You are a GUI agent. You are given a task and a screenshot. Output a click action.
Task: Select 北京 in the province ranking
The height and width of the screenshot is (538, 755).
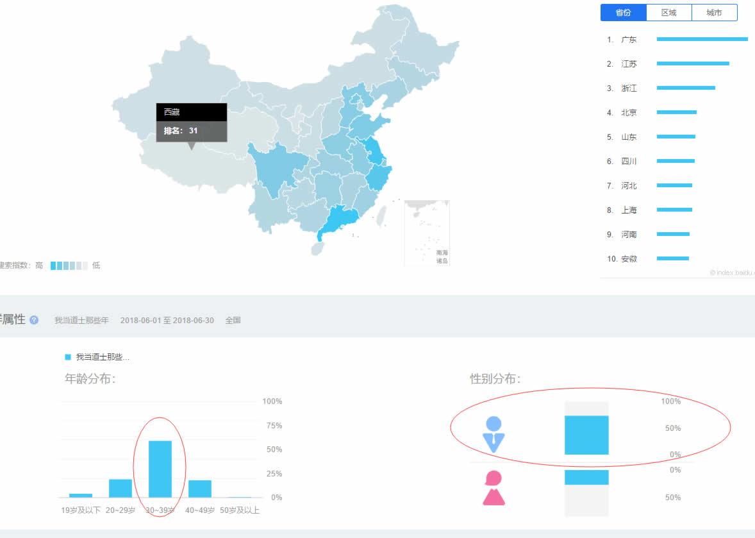[629, 113]
